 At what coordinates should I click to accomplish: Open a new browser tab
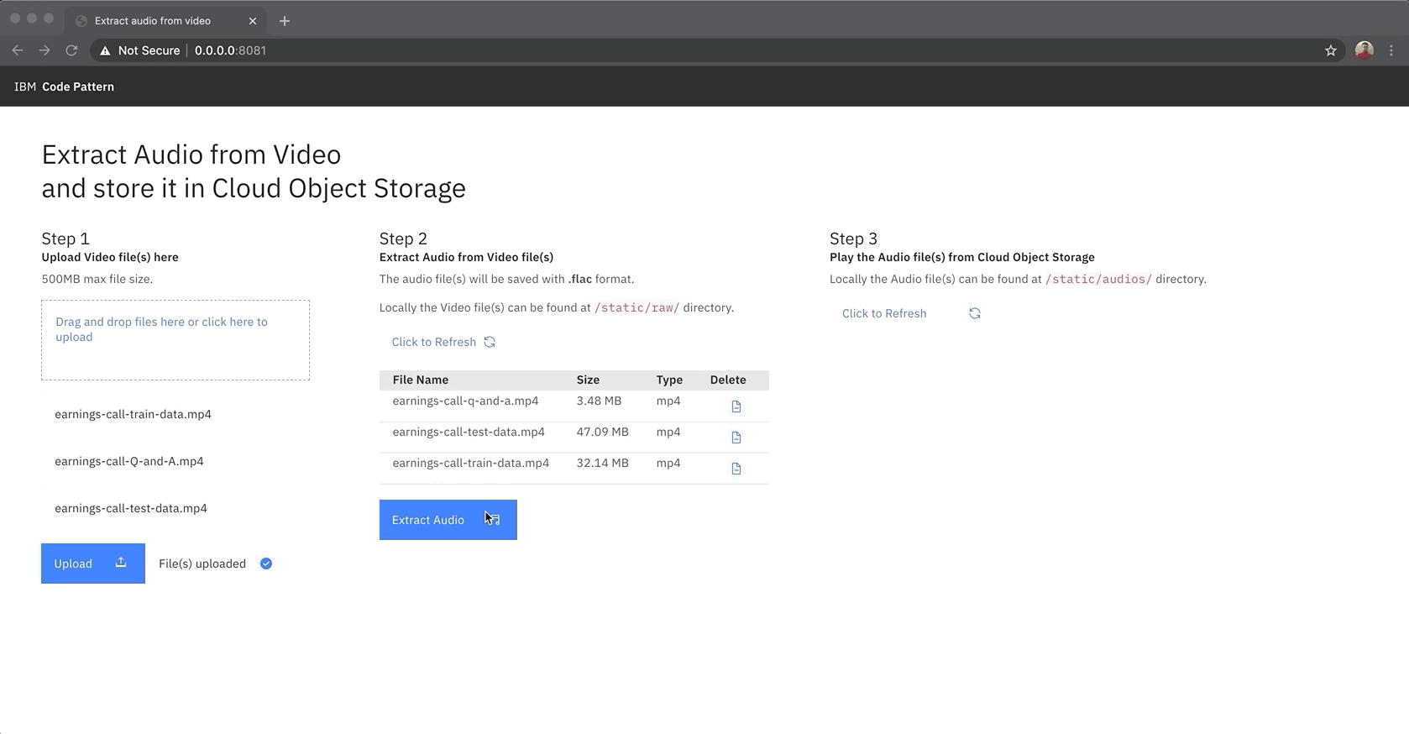pos(285,21)
